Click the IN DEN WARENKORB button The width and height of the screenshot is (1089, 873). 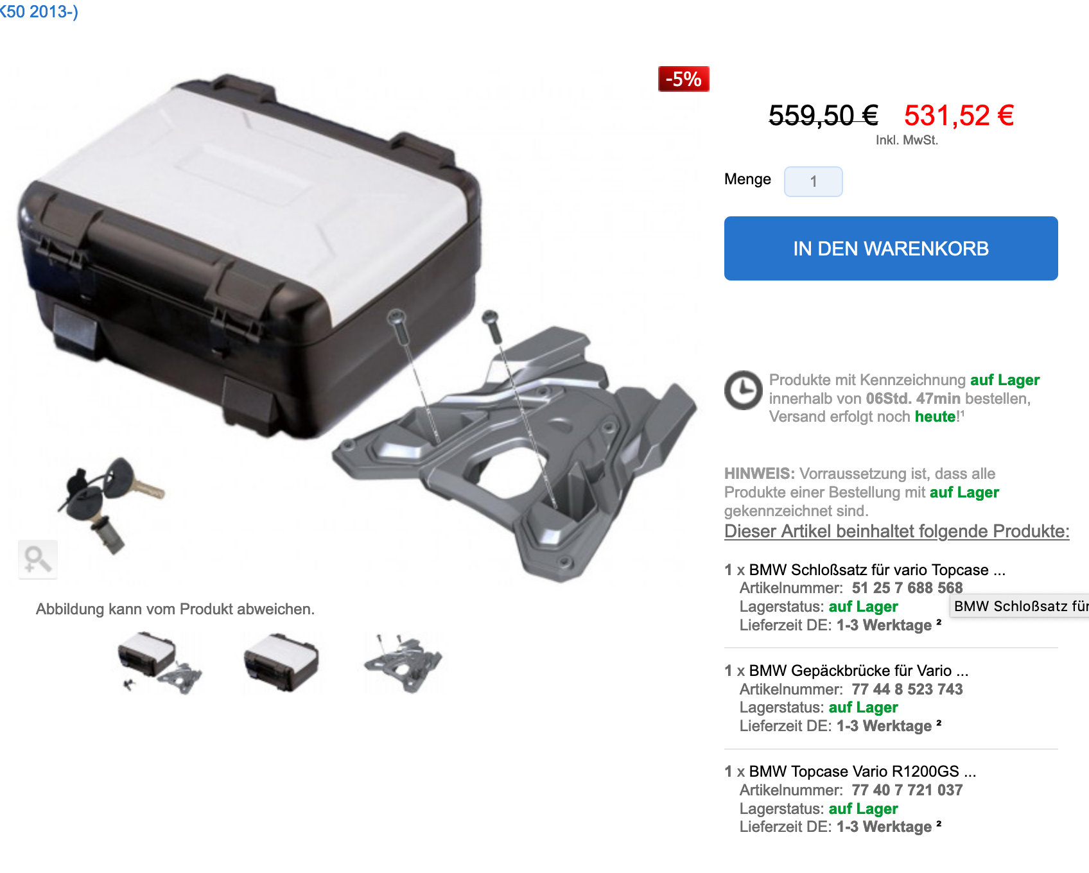(x=891, y=248)
